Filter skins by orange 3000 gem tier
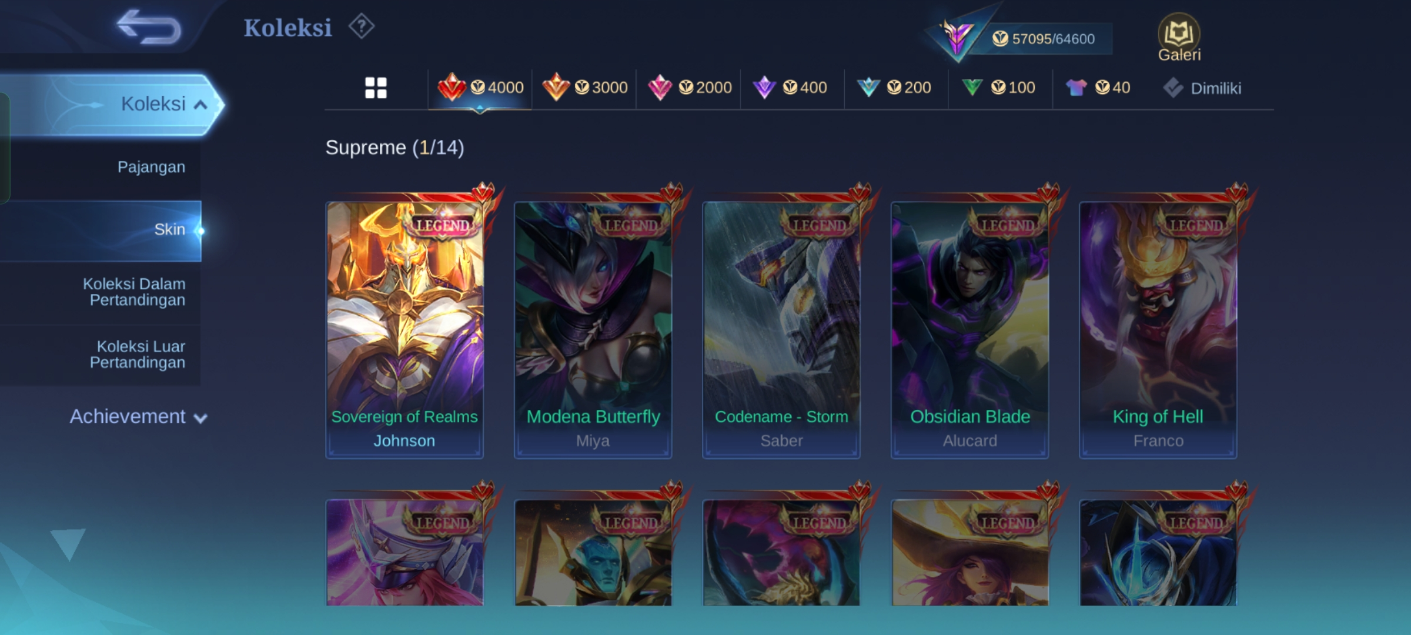 click(x=584, y=88)
